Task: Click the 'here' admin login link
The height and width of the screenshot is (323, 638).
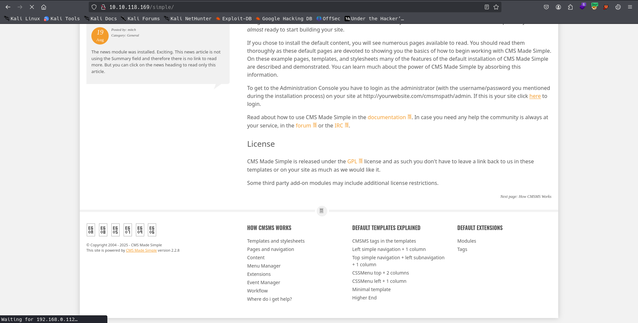Action: pos(535,96)
